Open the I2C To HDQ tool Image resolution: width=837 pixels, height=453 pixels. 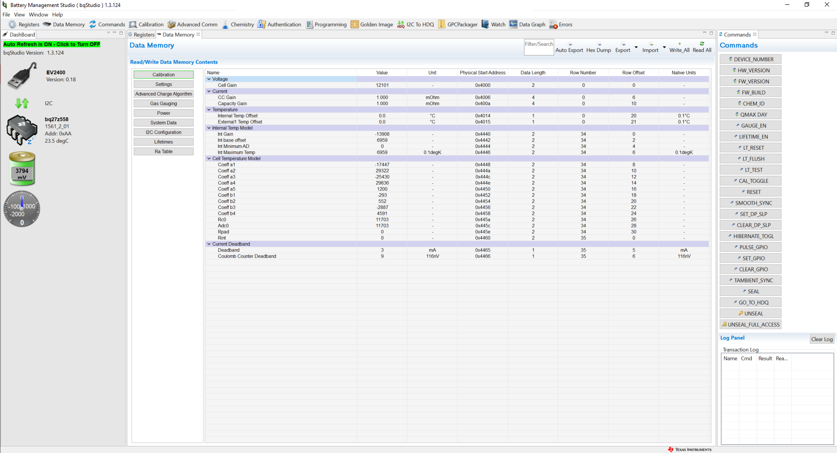415,24
